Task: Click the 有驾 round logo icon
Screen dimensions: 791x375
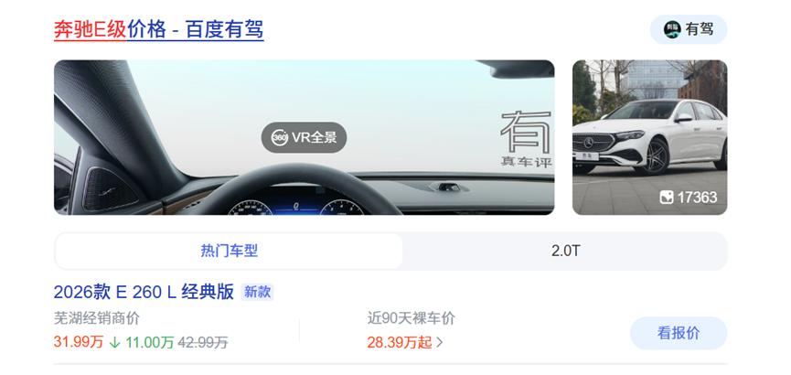Action: tap(672, 29)
